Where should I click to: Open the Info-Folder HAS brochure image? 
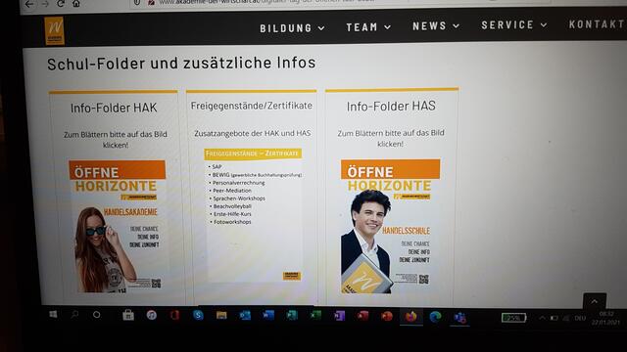coord(390,226)
